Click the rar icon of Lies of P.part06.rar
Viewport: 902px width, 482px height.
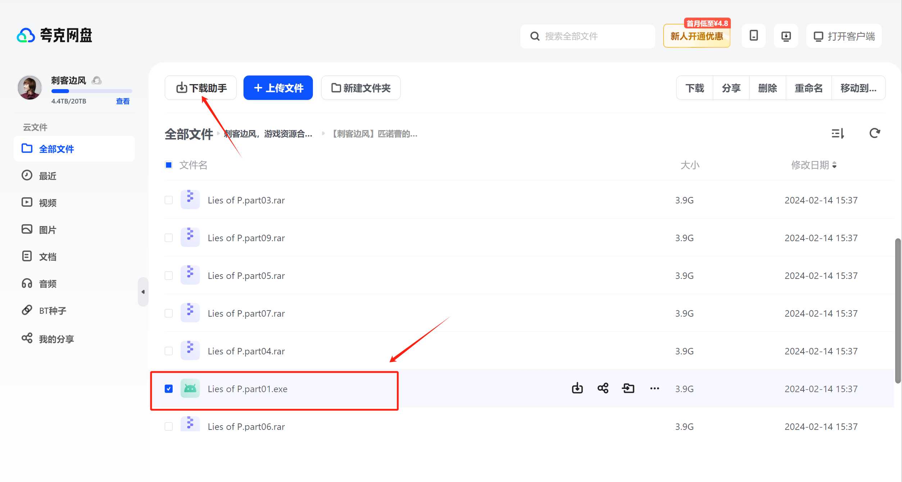point(190,424)
